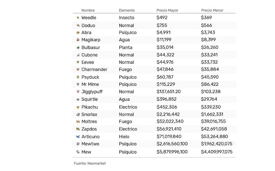The height and width of the screenshot is (171, 275).
Task: Click the Bulbasur sprite icon
Action: 78,48
